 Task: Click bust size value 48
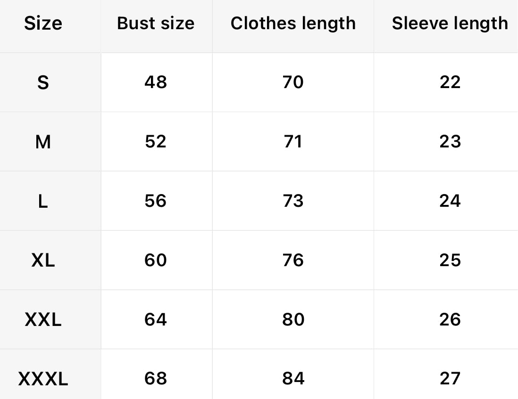click(156, 82)
